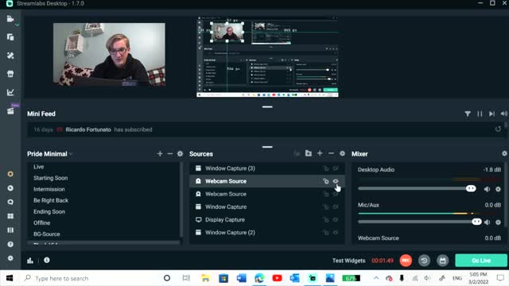The width and height of the screenshot is (509, 286).
Task: Pause the Mini Feed alert queue
Action: point(480,114)
